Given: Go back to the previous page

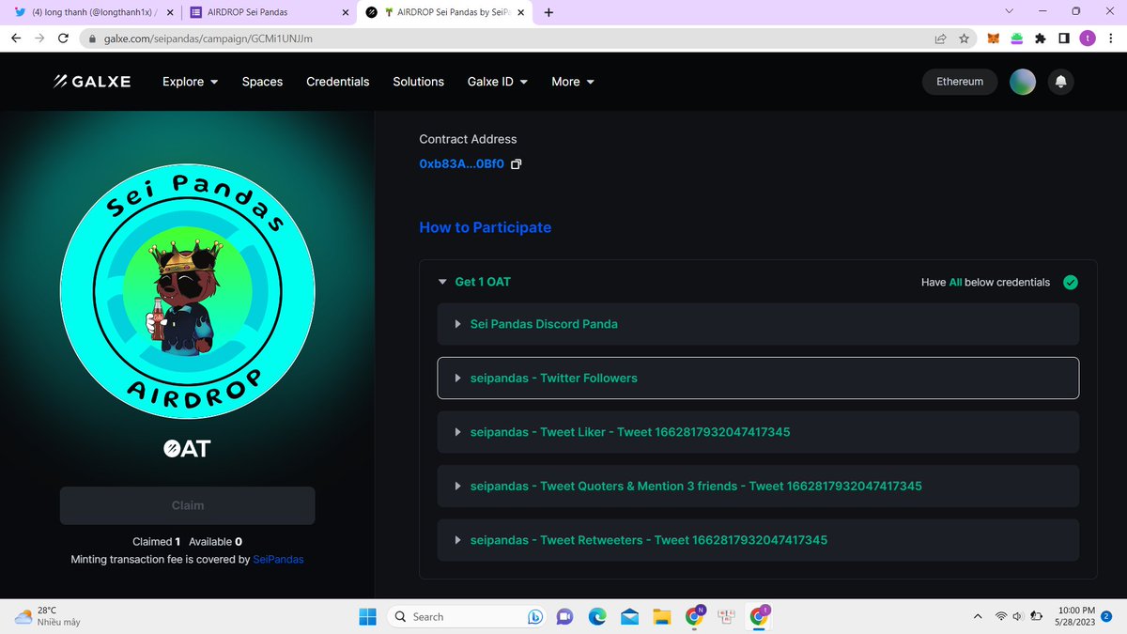Looking at the screenshot, I should click(17, 39).
